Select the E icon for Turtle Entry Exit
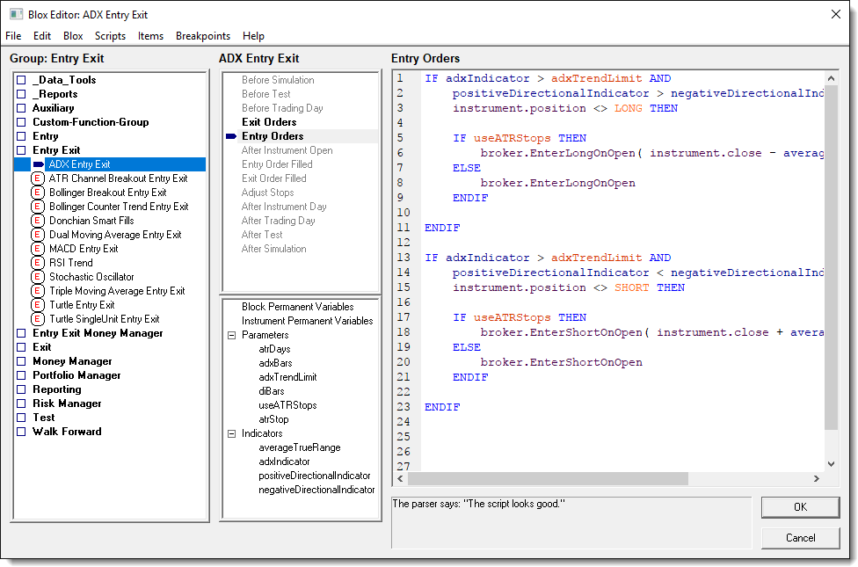Viewport: 858px width, 567px height. tap(38, 305)
